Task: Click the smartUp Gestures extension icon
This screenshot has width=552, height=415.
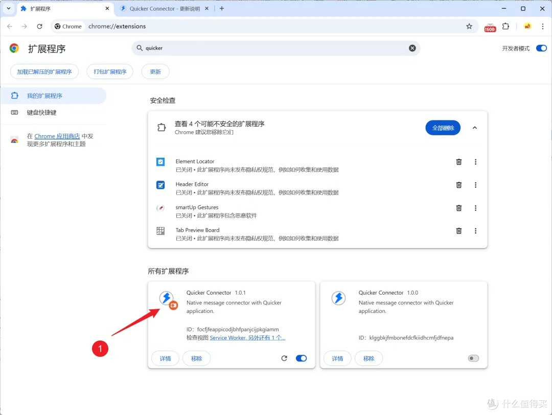Action: [x=160, y=208]
